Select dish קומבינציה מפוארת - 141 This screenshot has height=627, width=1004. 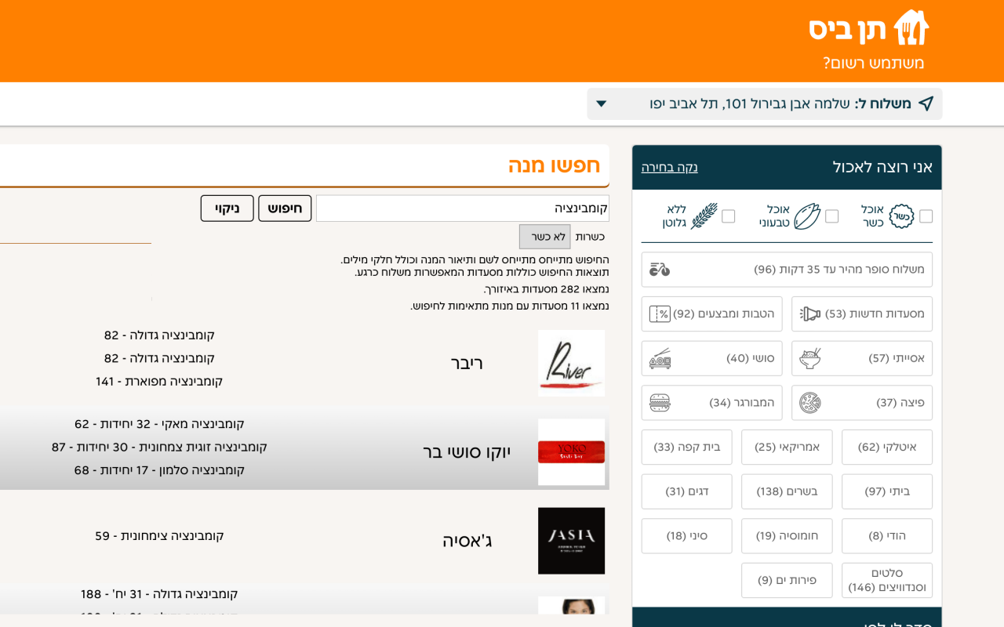tap(159, 382)
